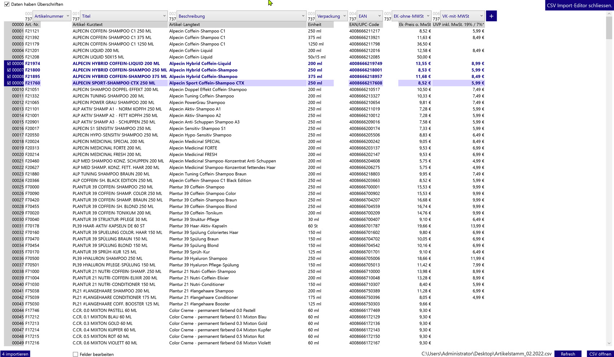
Task: Click EAN 4008666750389 cell
Action: point(365,291)
